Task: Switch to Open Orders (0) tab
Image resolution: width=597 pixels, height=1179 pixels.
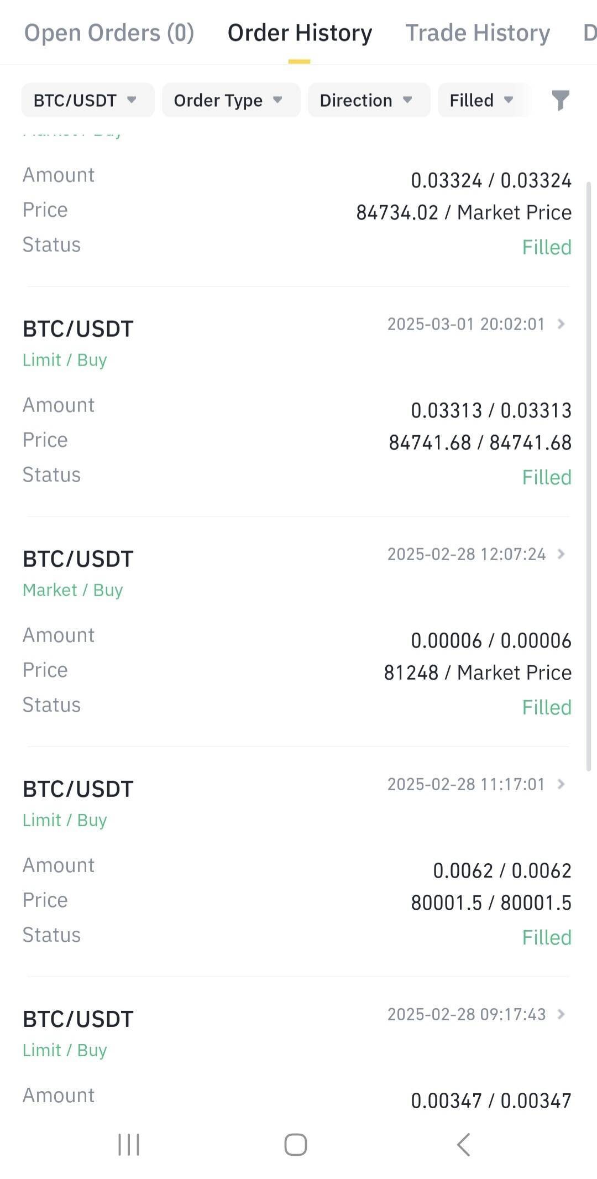Action: (109, 33)
